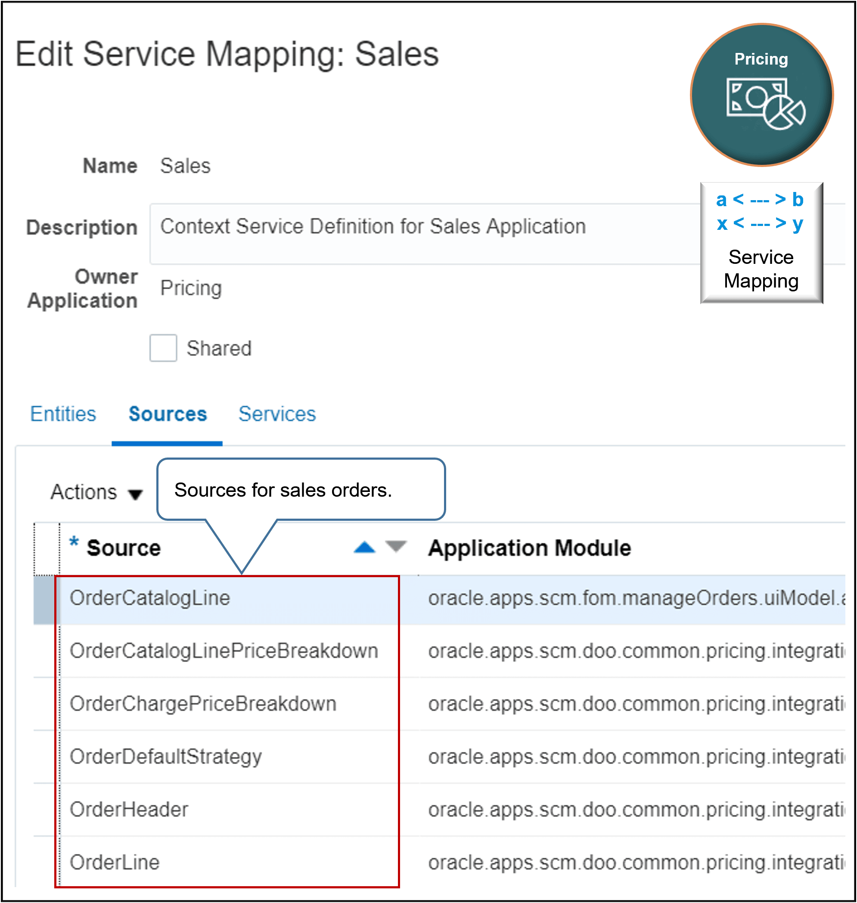Screen dimensions: 857x903
Task: Click the ascending sort triangle on Source column
Action: click(x=364, y=547)
